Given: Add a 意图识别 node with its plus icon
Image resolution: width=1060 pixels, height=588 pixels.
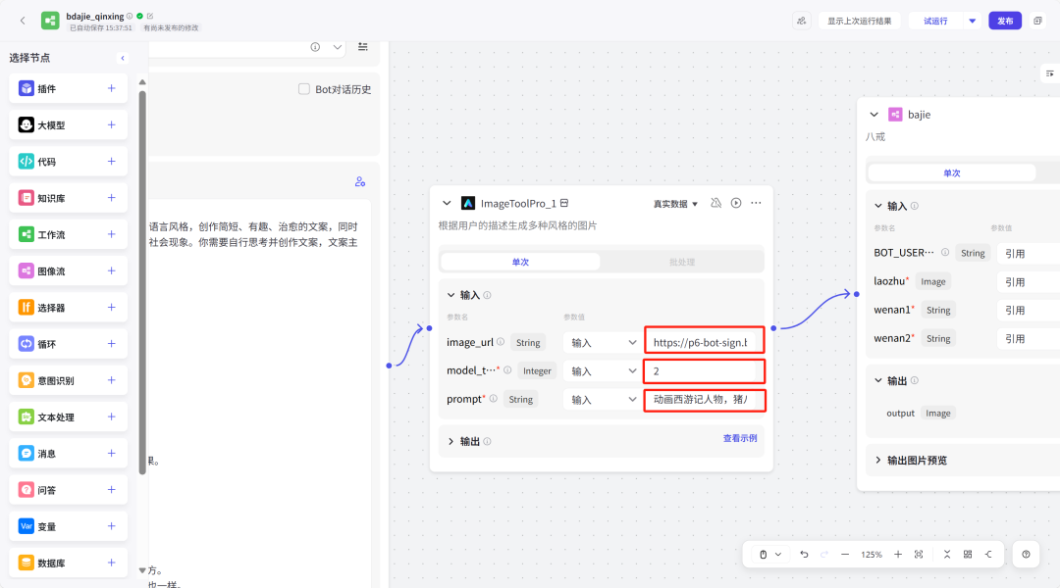Looking at the screenshot, I should pyautogui.click(x=112, y=380).
